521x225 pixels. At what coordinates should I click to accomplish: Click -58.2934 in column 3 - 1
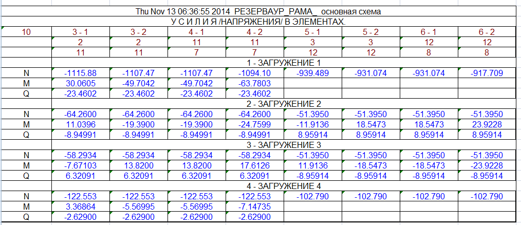(80, 155)
